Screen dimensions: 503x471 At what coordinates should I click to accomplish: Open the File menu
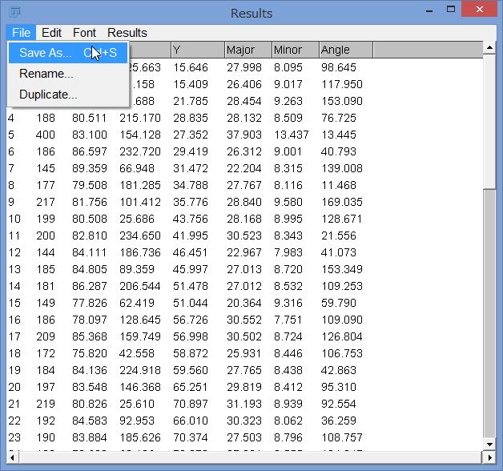21,33
